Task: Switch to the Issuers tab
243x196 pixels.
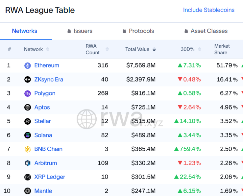Action: [x=80, y=31]
